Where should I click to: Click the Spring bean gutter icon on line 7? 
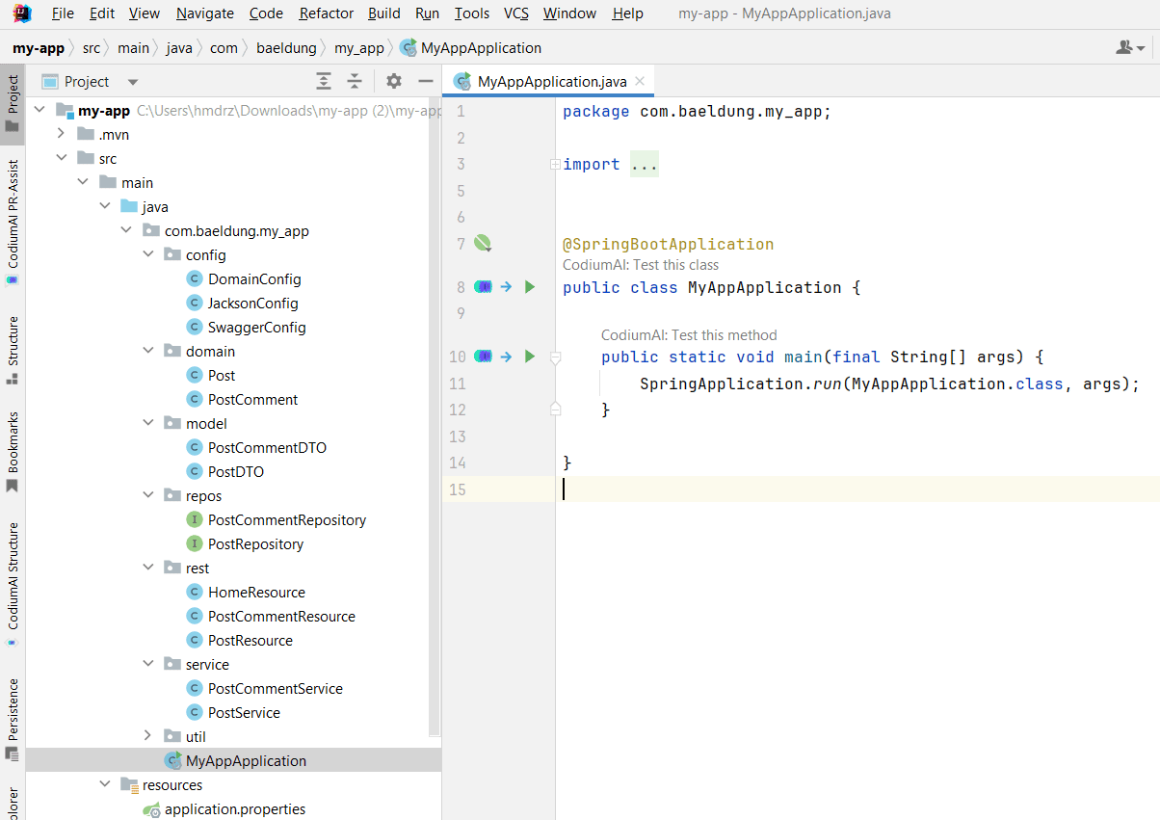pos(484,244)
